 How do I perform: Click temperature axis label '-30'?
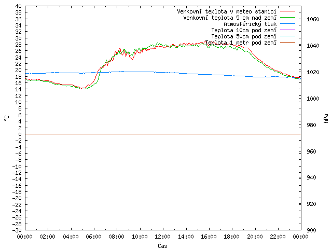[17, 230]
